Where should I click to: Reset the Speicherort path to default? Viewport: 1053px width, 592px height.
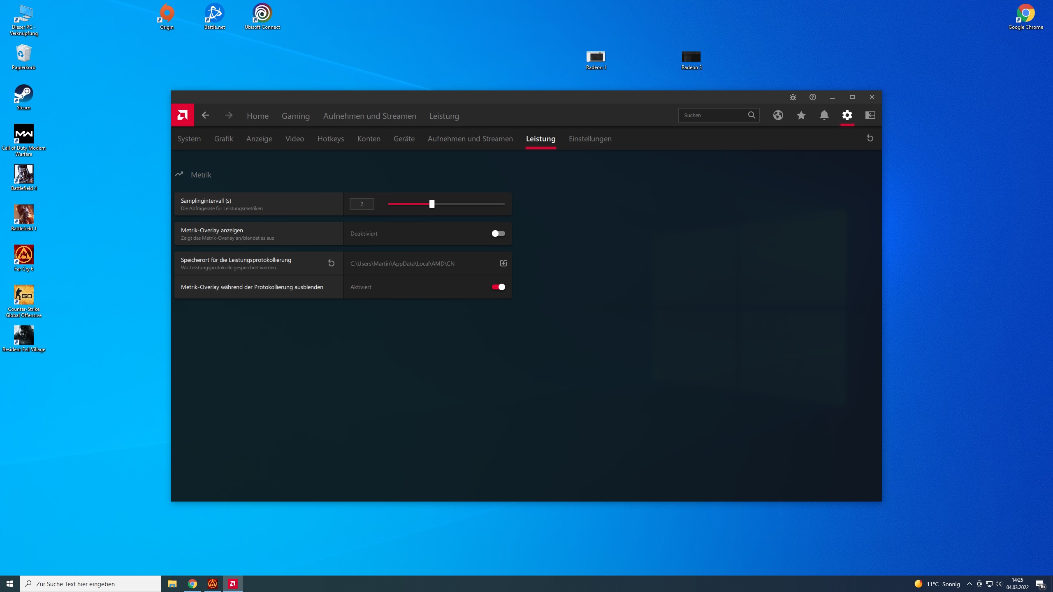click(331, 263)
